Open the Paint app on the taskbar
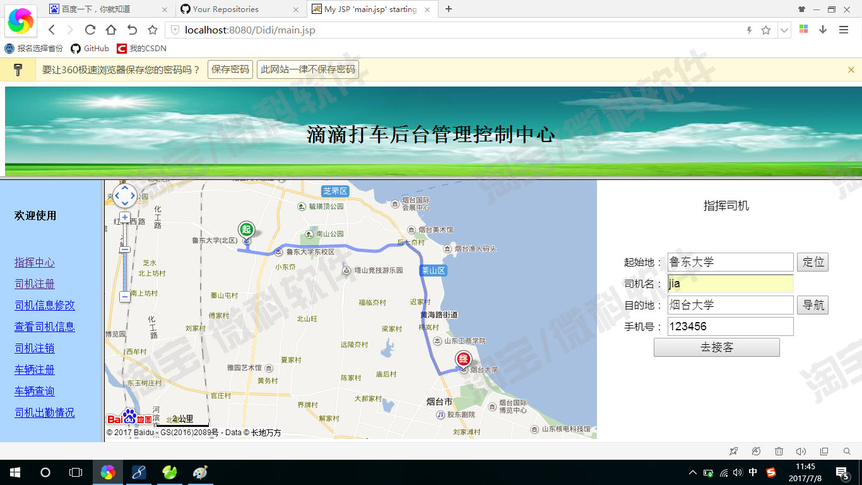 199,472
